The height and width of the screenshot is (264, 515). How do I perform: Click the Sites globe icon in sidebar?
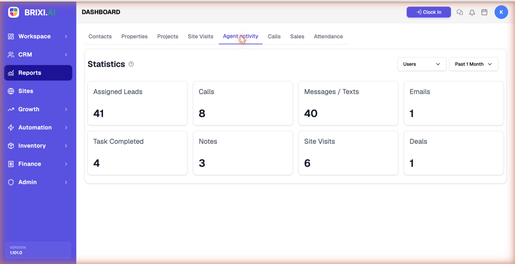click(11, 91)
